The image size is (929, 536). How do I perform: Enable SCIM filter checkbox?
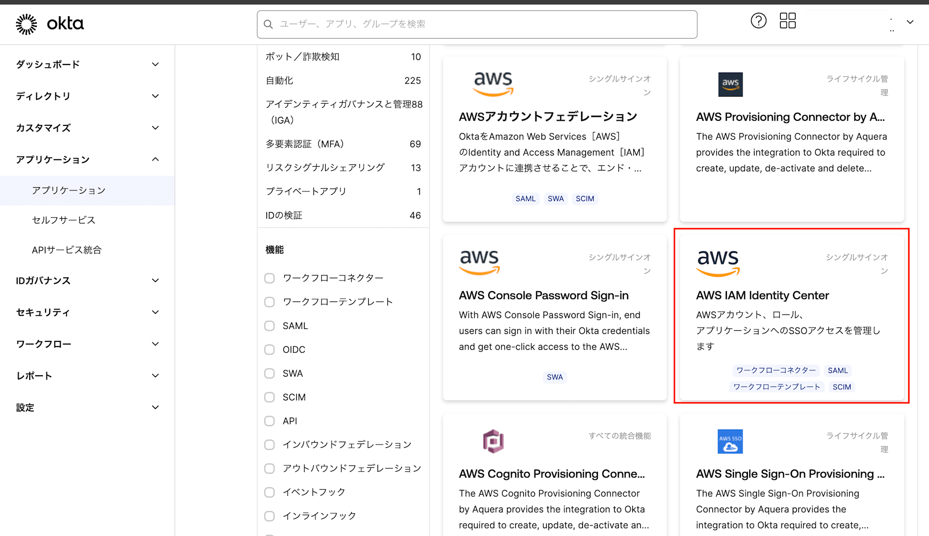269,397
